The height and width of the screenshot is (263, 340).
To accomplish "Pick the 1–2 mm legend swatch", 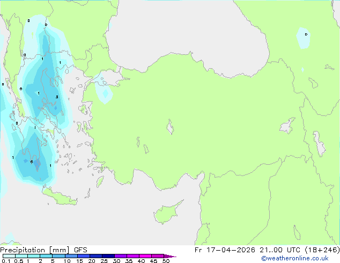I will pos(34,256).
